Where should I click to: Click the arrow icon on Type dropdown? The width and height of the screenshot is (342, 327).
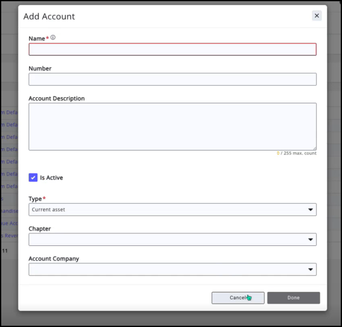310,209
